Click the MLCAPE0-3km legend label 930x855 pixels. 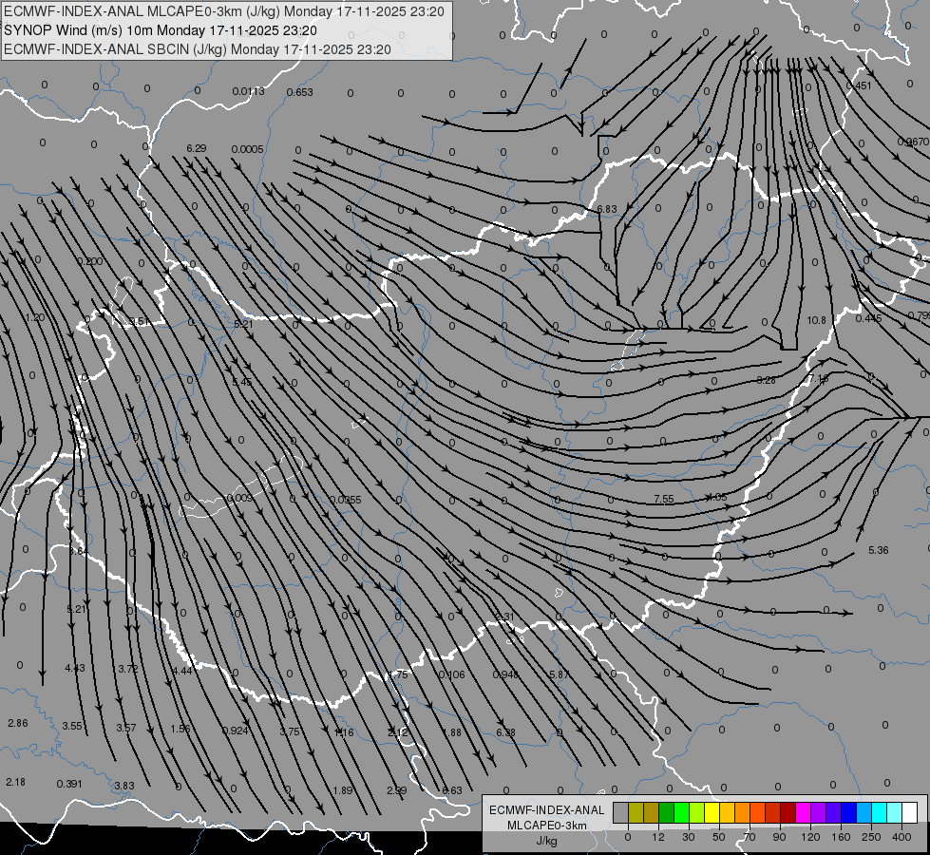click(x=547, y=826)
